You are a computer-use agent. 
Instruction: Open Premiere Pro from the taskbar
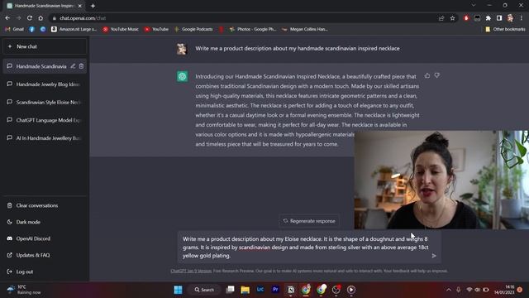[275, 290]
